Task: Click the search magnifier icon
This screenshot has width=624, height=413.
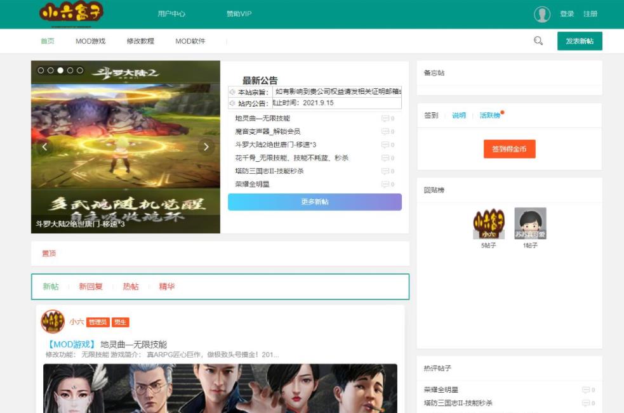Action: tap(538, 40)
